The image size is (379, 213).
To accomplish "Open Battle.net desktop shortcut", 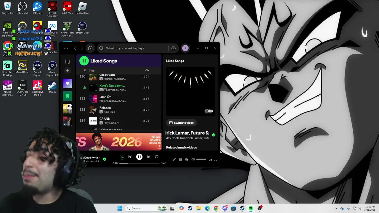I will 37,8.
